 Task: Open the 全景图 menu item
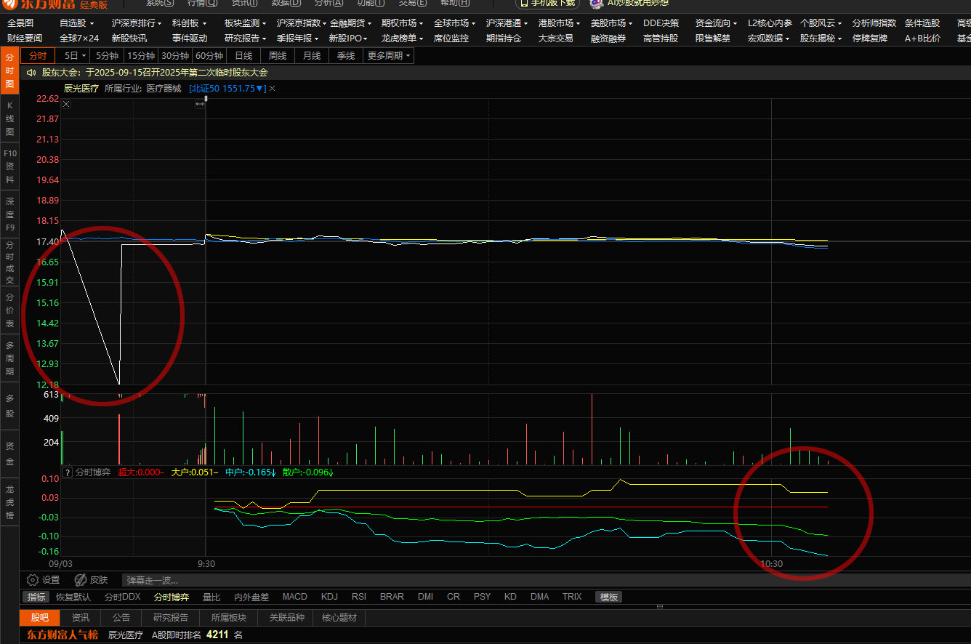[20, 23]
